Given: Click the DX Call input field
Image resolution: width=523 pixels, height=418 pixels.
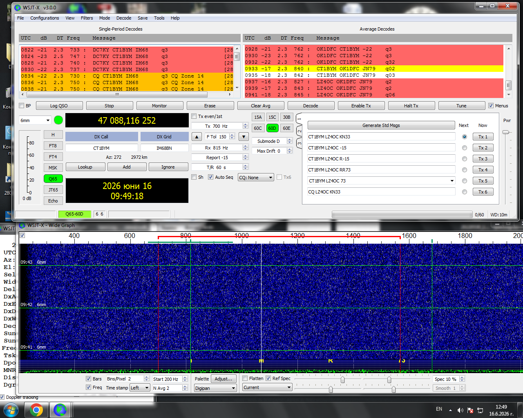Looking at the screenshot, I should click(x=101, y=148).
